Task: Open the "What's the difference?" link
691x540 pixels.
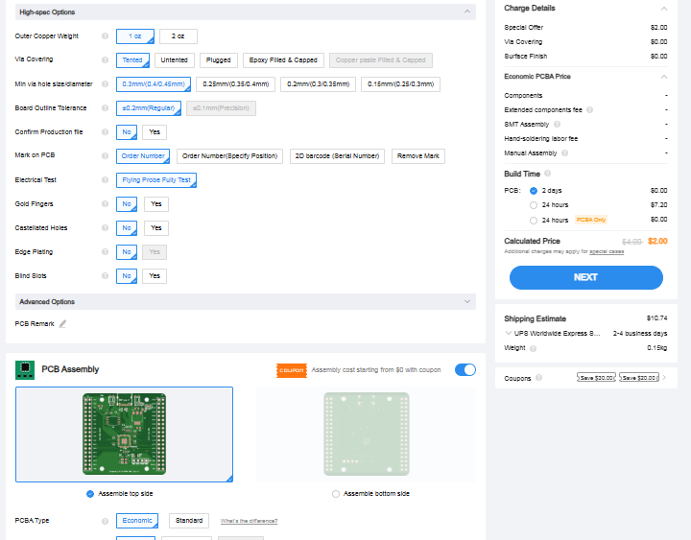Action: coord(249,521)
